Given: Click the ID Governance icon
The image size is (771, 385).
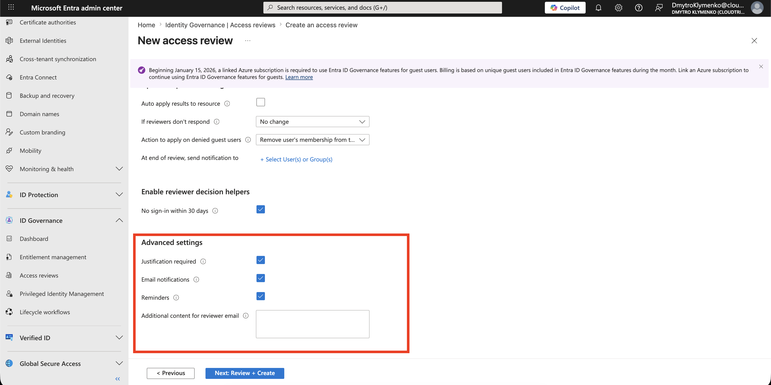Looking at the screenshot, I should [x=9, y=220].
